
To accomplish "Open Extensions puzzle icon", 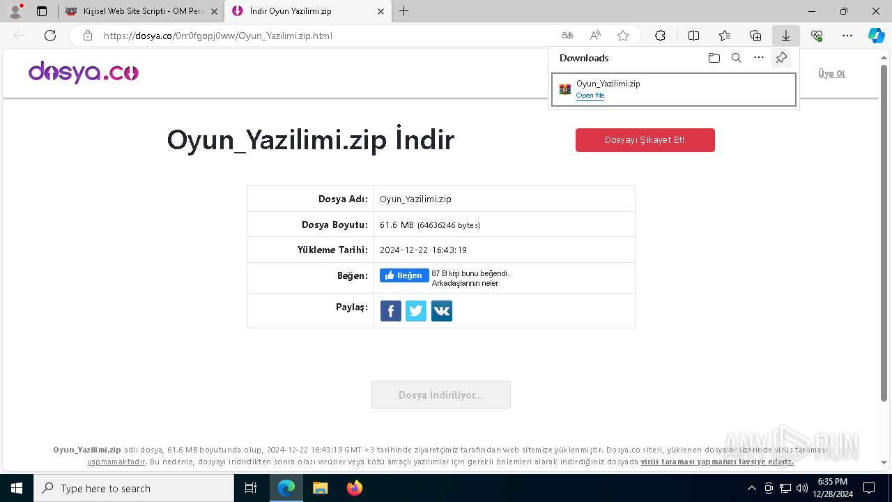I will (x=660, y=36).
